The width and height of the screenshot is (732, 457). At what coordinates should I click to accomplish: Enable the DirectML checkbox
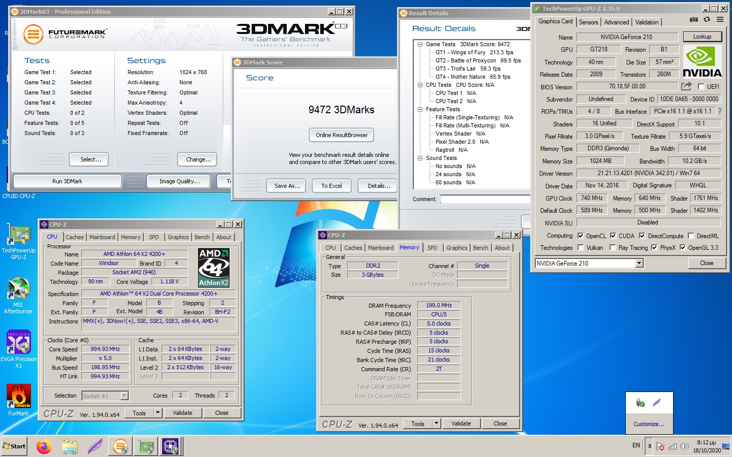pos(691,236)
